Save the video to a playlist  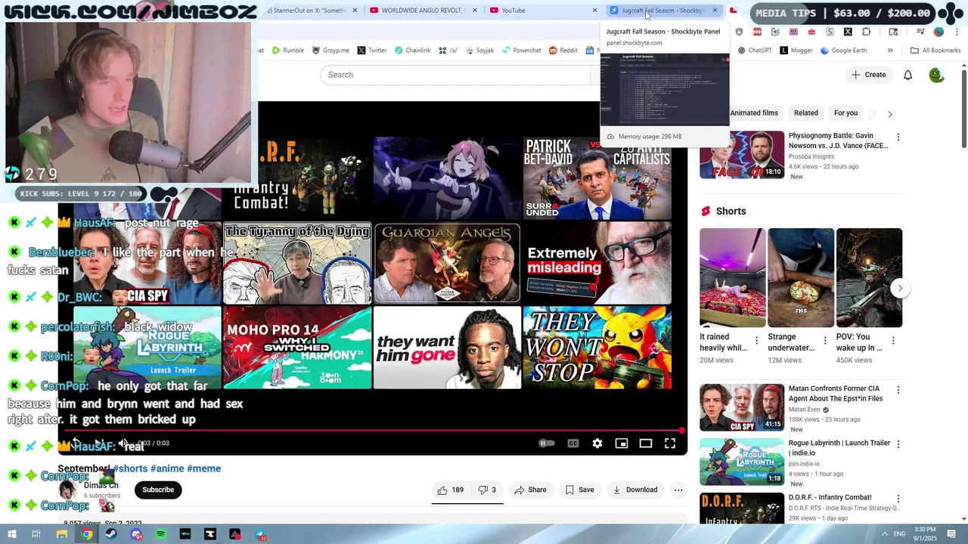pyautogui.click(x=579, y=490)
